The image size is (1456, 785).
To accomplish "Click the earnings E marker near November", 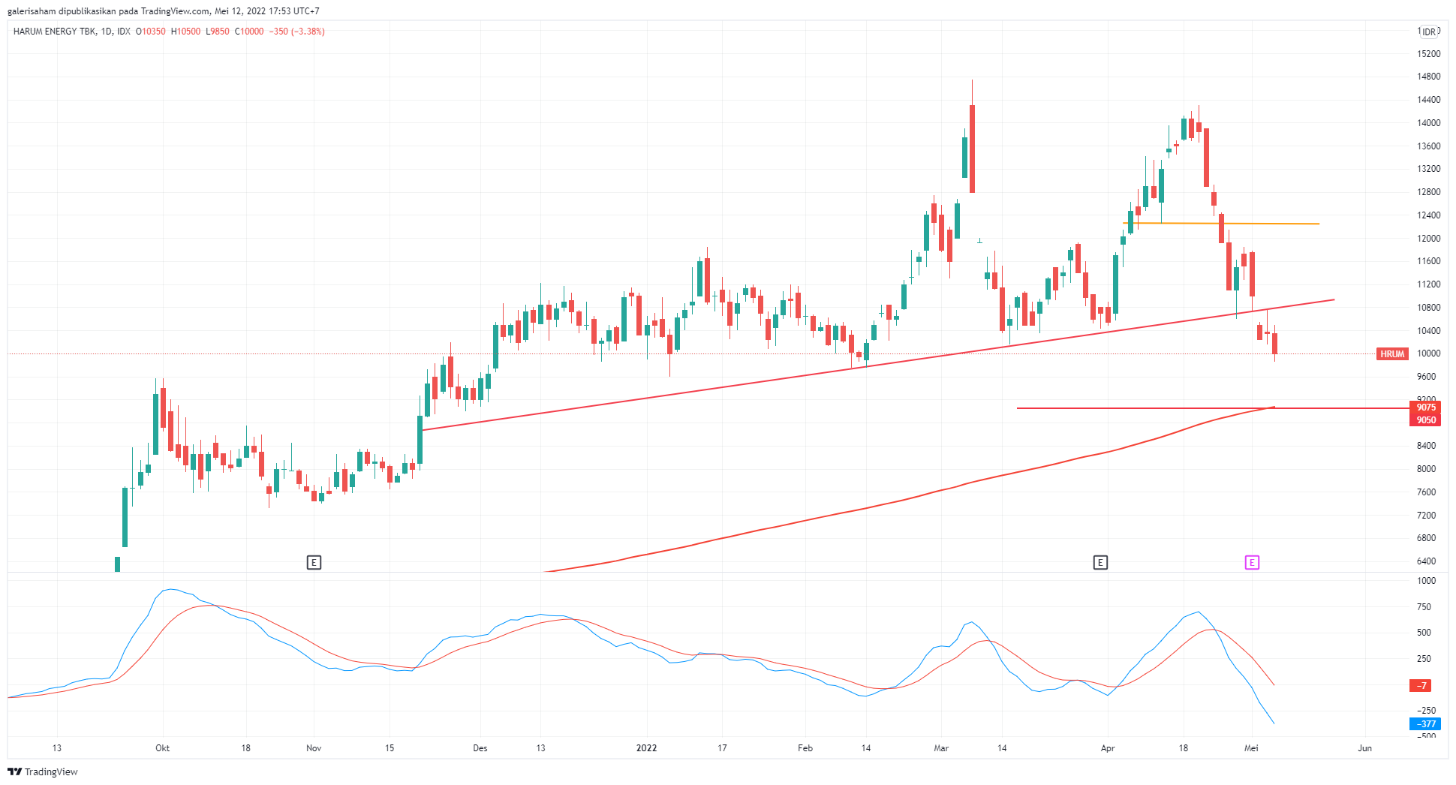I will [x=314, y=562].
